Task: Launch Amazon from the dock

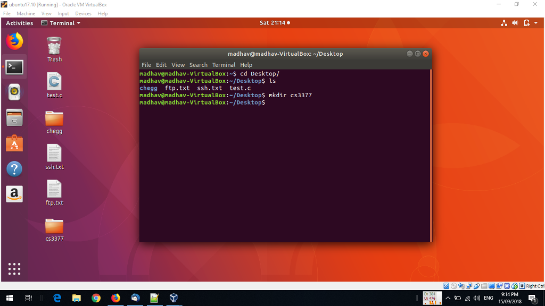Action: click(14, 194)
